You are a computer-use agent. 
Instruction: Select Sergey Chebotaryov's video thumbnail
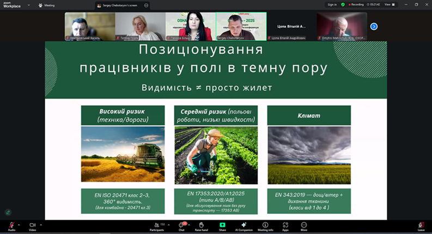241,27
